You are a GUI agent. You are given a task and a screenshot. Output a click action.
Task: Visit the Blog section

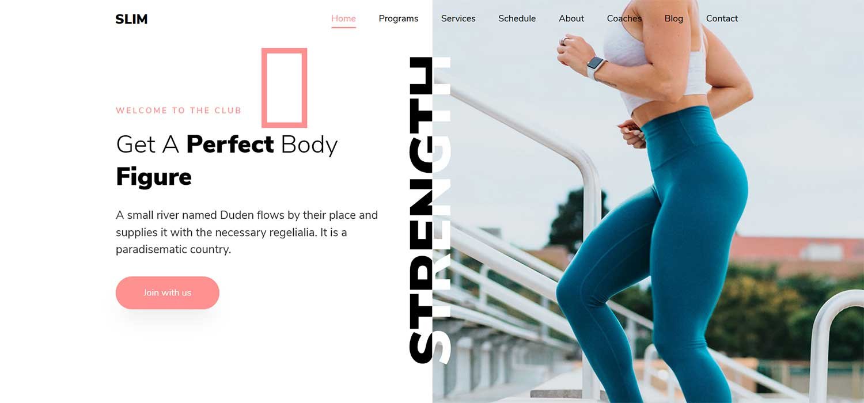pos(674,18)
